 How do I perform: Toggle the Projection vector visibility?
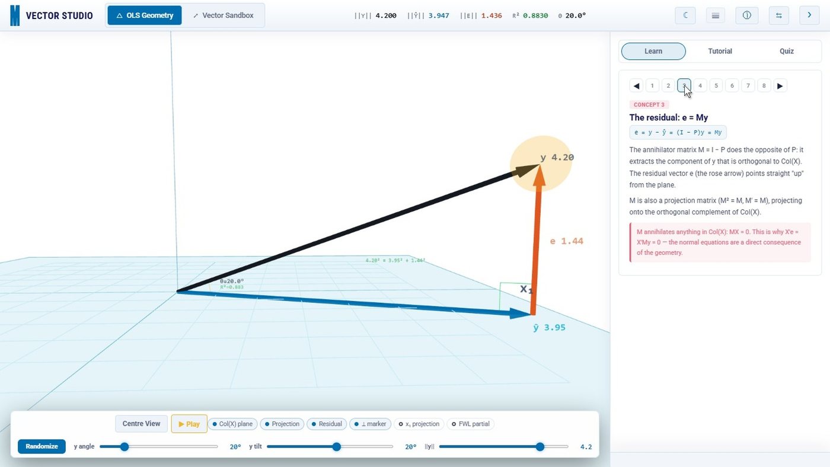pos(282,424)
